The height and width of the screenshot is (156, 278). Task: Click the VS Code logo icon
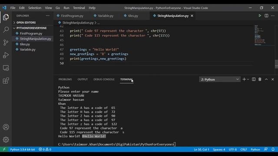coord(4,8)
